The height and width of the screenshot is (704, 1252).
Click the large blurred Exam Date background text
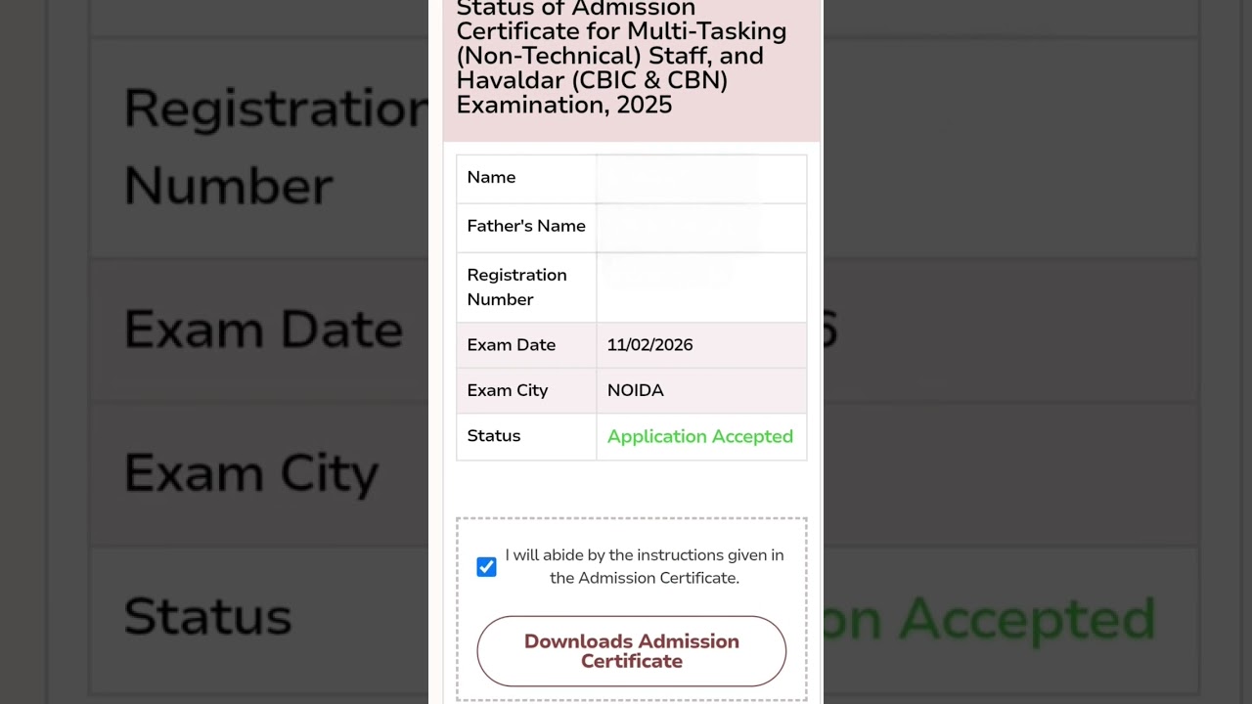pos(263,330)
